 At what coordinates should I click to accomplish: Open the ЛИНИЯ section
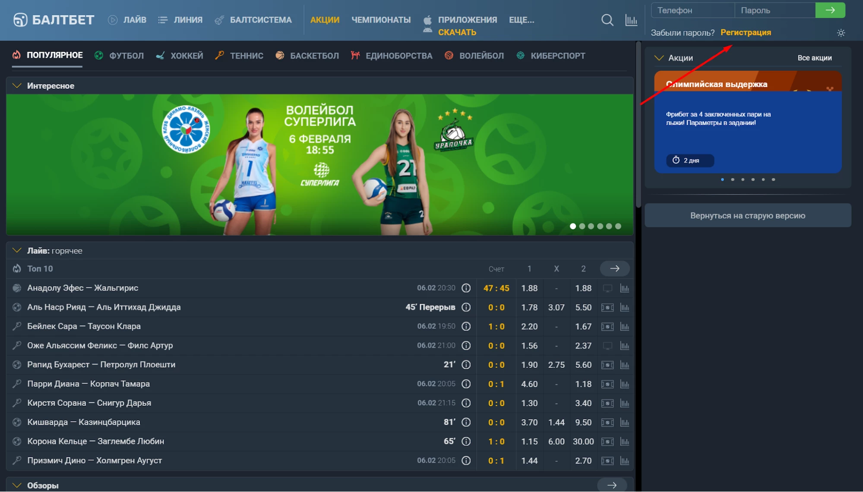pos(180,20)
